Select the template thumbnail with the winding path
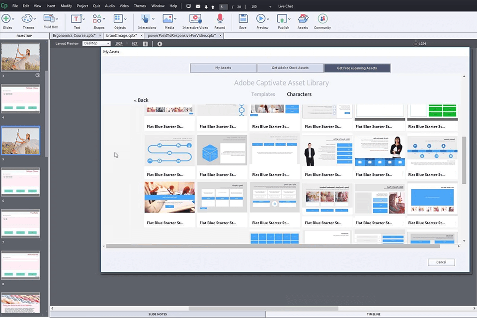The image size is (477, 318). (x=169, y=151)
